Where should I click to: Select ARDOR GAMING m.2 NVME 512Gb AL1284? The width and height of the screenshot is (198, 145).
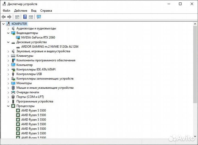[x=50, y=46]
